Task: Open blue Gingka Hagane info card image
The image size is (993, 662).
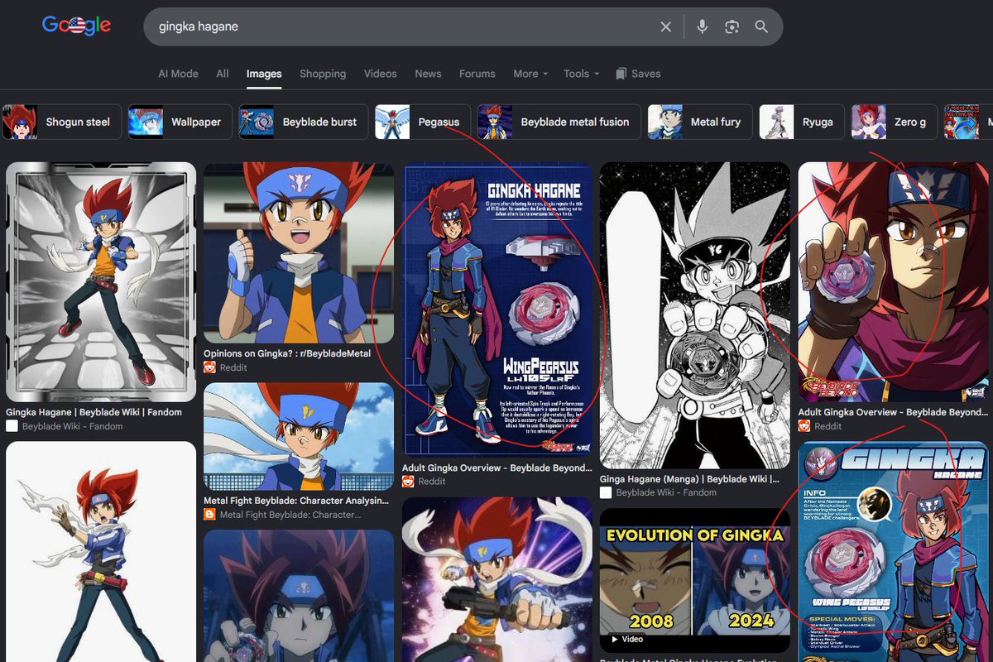Action: [x=893, y=552]
